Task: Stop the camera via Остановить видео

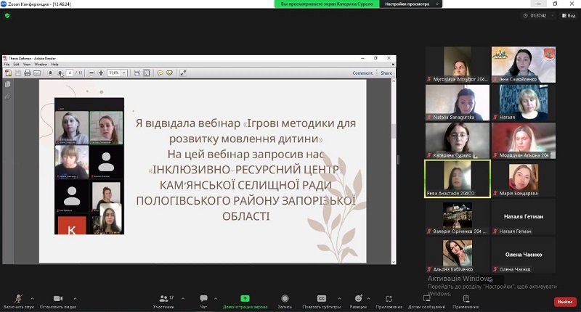Action: [57, 299]
